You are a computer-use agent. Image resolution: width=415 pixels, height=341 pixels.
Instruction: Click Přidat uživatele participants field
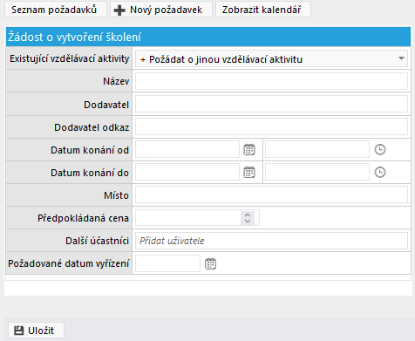coord(271,241)
